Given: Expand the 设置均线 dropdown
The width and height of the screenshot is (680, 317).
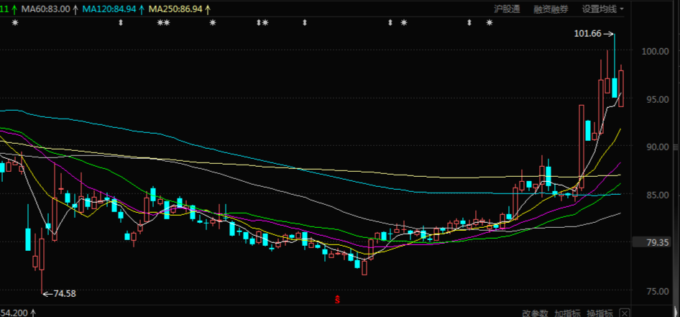Looking at the screenshot, I should click(603, 9).
